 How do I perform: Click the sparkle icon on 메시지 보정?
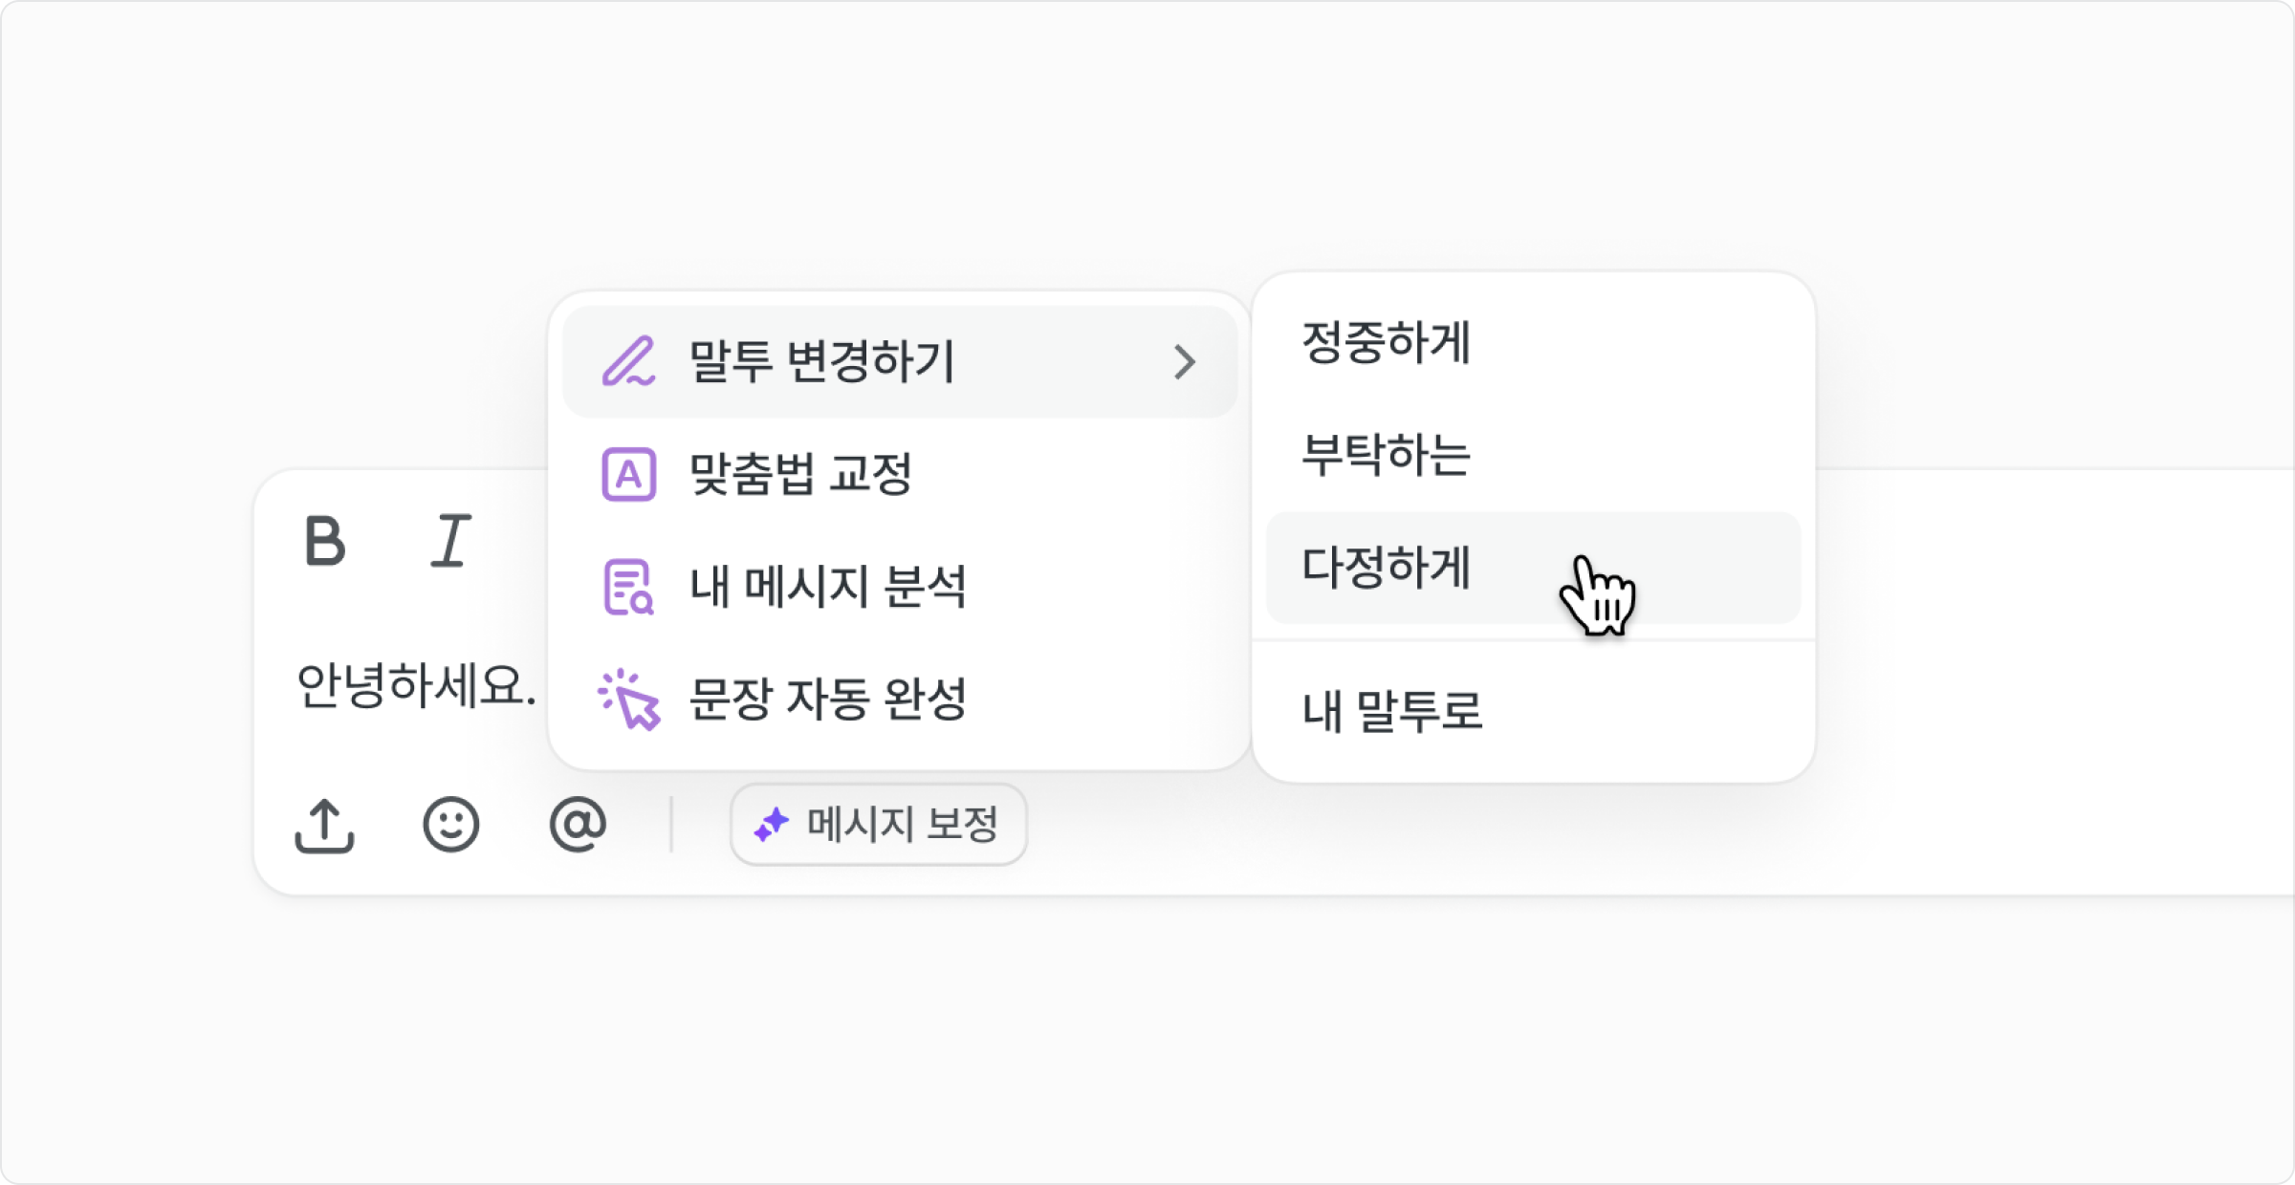775,822
